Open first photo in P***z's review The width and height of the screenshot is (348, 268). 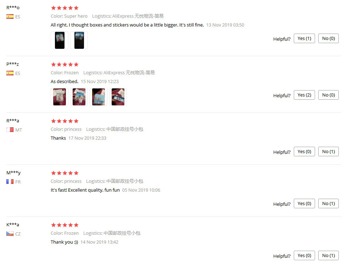pos(60,97)
